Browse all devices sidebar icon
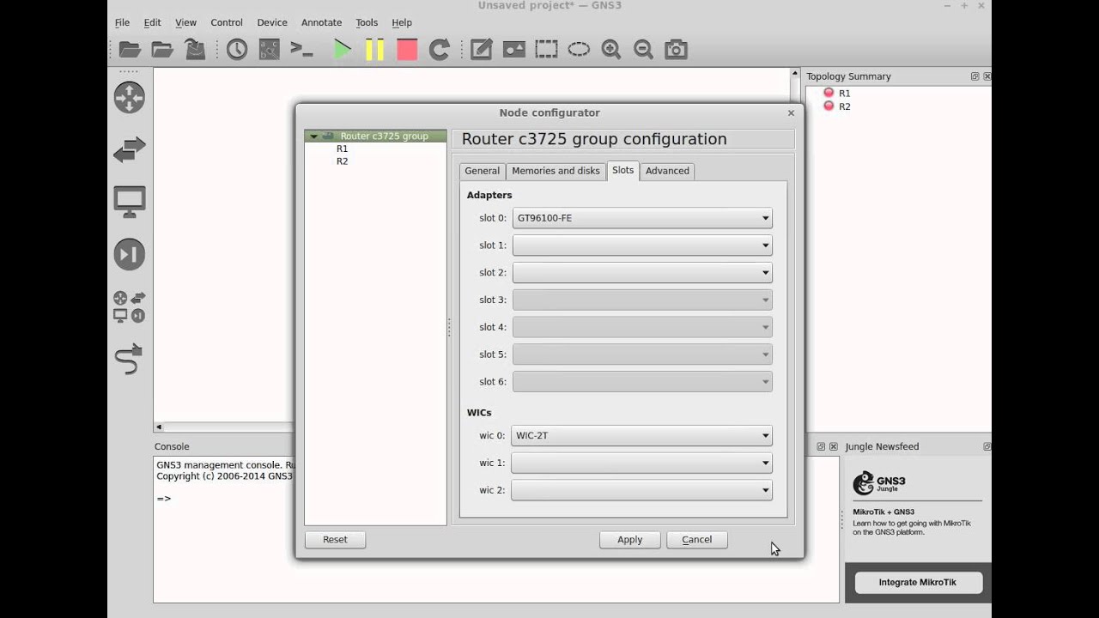1099x618 pixels. [130, 306]
